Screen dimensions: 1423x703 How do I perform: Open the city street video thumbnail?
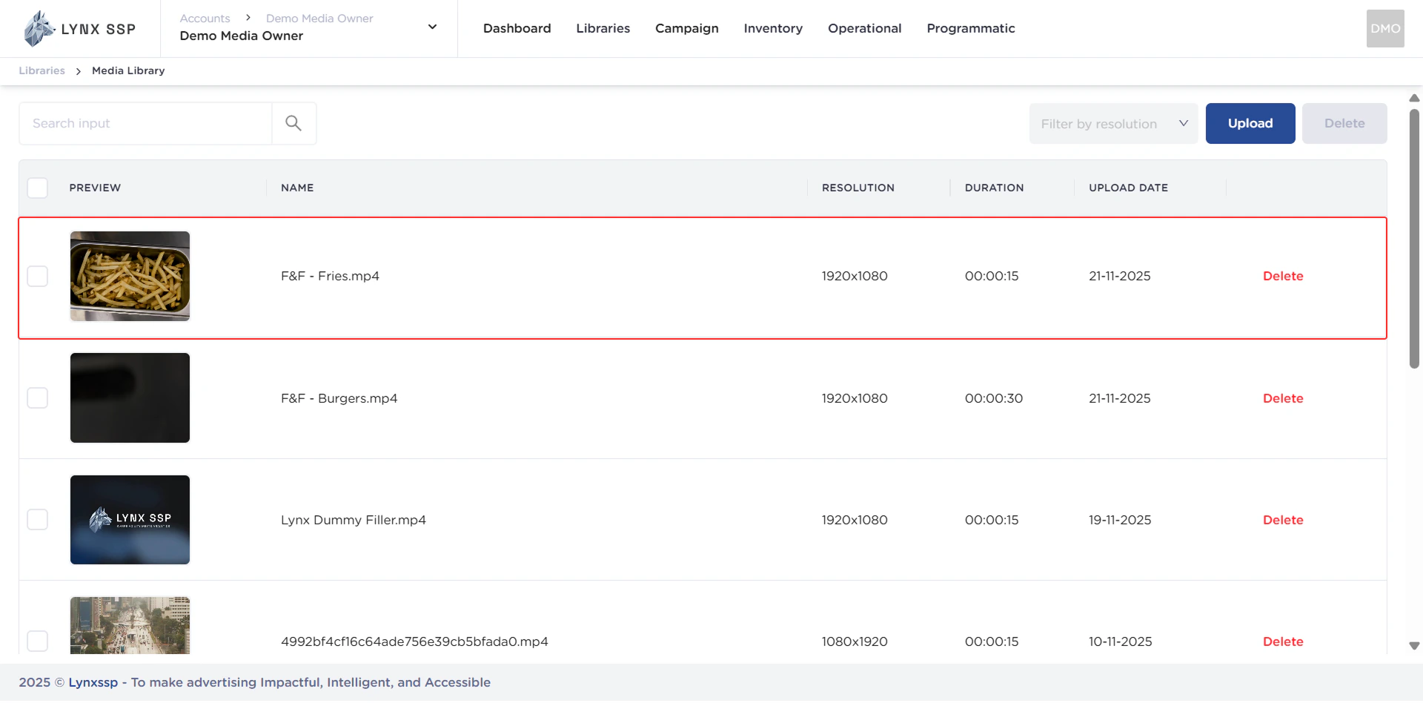click(x=130, y=625)
